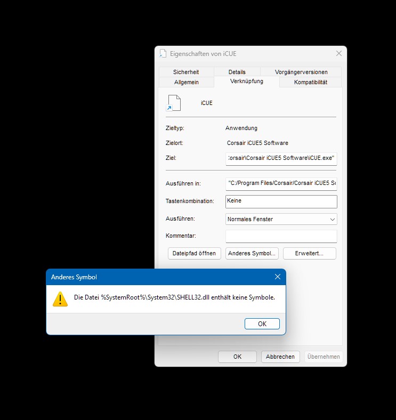Confirm properties with the bottom OK button
This screenshot has height=420, width=396.
point(237,357)
